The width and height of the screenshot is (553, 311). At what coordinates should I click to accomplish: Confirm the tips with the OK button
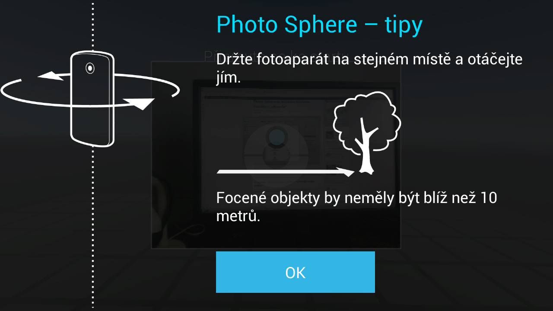296,272
